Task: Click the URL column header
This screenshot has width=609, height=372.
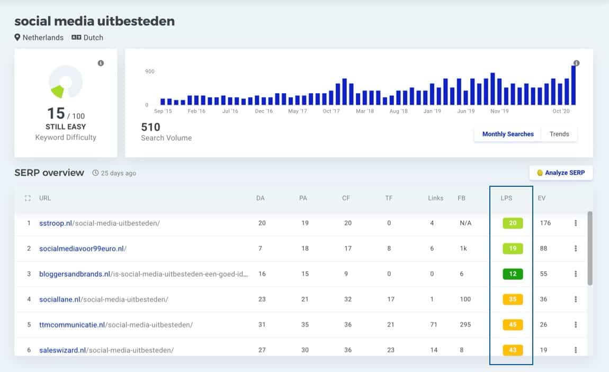Action: [x=44, y=198]
